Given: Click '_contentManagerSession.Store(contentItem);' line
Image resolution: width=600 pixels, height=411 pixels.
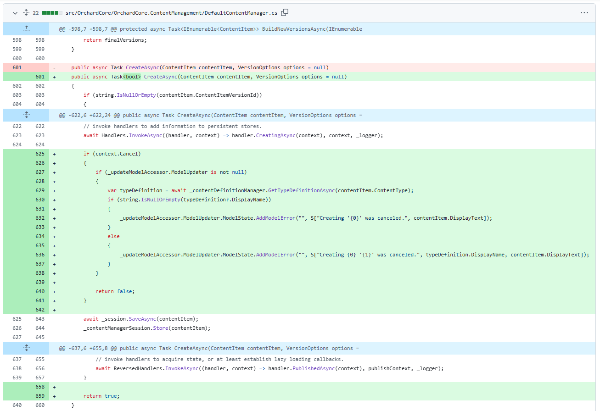Looking at the screenshot, I should pyautogui.click(x=147, y=328).
